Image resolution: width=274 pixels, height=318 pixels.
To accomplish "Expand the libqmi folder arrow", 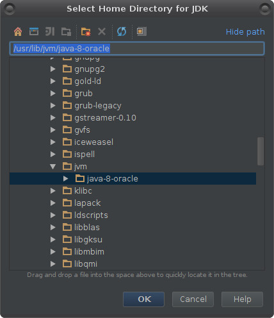I will tap(53, 264).
